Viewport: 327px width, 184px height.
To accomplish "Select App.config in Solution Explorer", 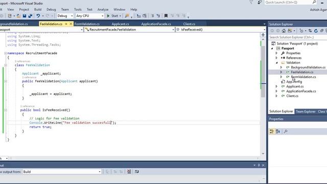I will (x=294, y=82).
